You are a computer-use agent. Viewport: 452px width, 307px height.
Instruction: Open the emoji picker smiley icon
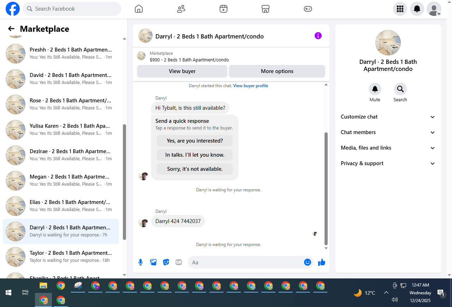point(308,262)
